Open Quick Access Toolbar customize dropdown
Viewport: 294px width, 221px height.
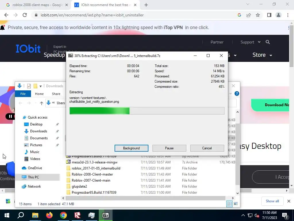pos(40,86)
